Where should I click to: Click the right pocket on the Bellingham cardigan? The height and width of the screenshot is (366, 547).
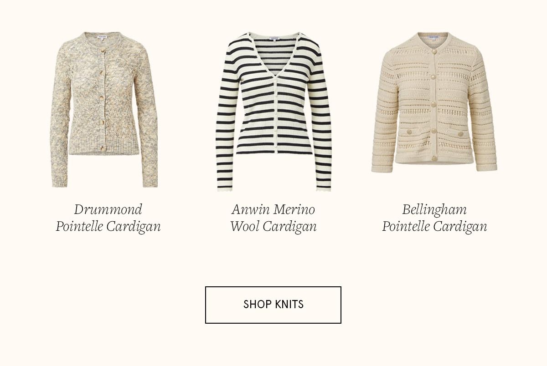[460, 133]
